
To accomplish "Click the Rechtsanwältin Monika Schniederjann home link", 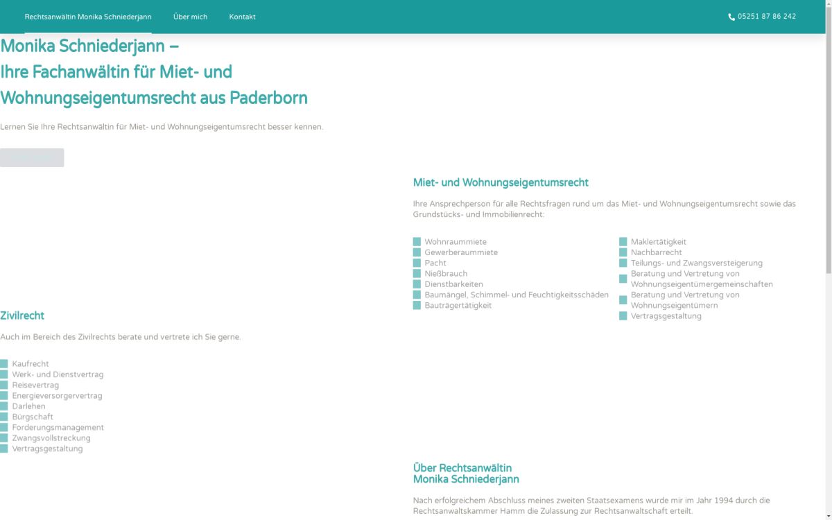I will [87, 17].
